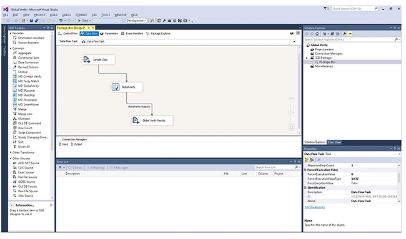
Task: Switch to the Control Flow tab
Action: tap(68, 34)
